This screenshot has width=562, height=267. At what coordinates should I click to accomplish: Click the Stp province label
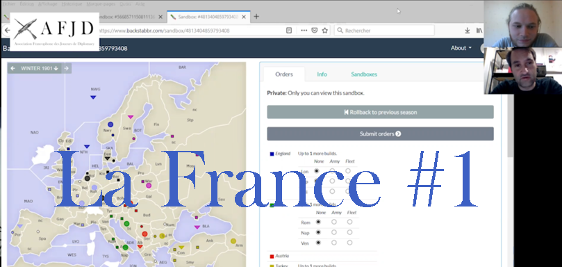coord(190,120)
